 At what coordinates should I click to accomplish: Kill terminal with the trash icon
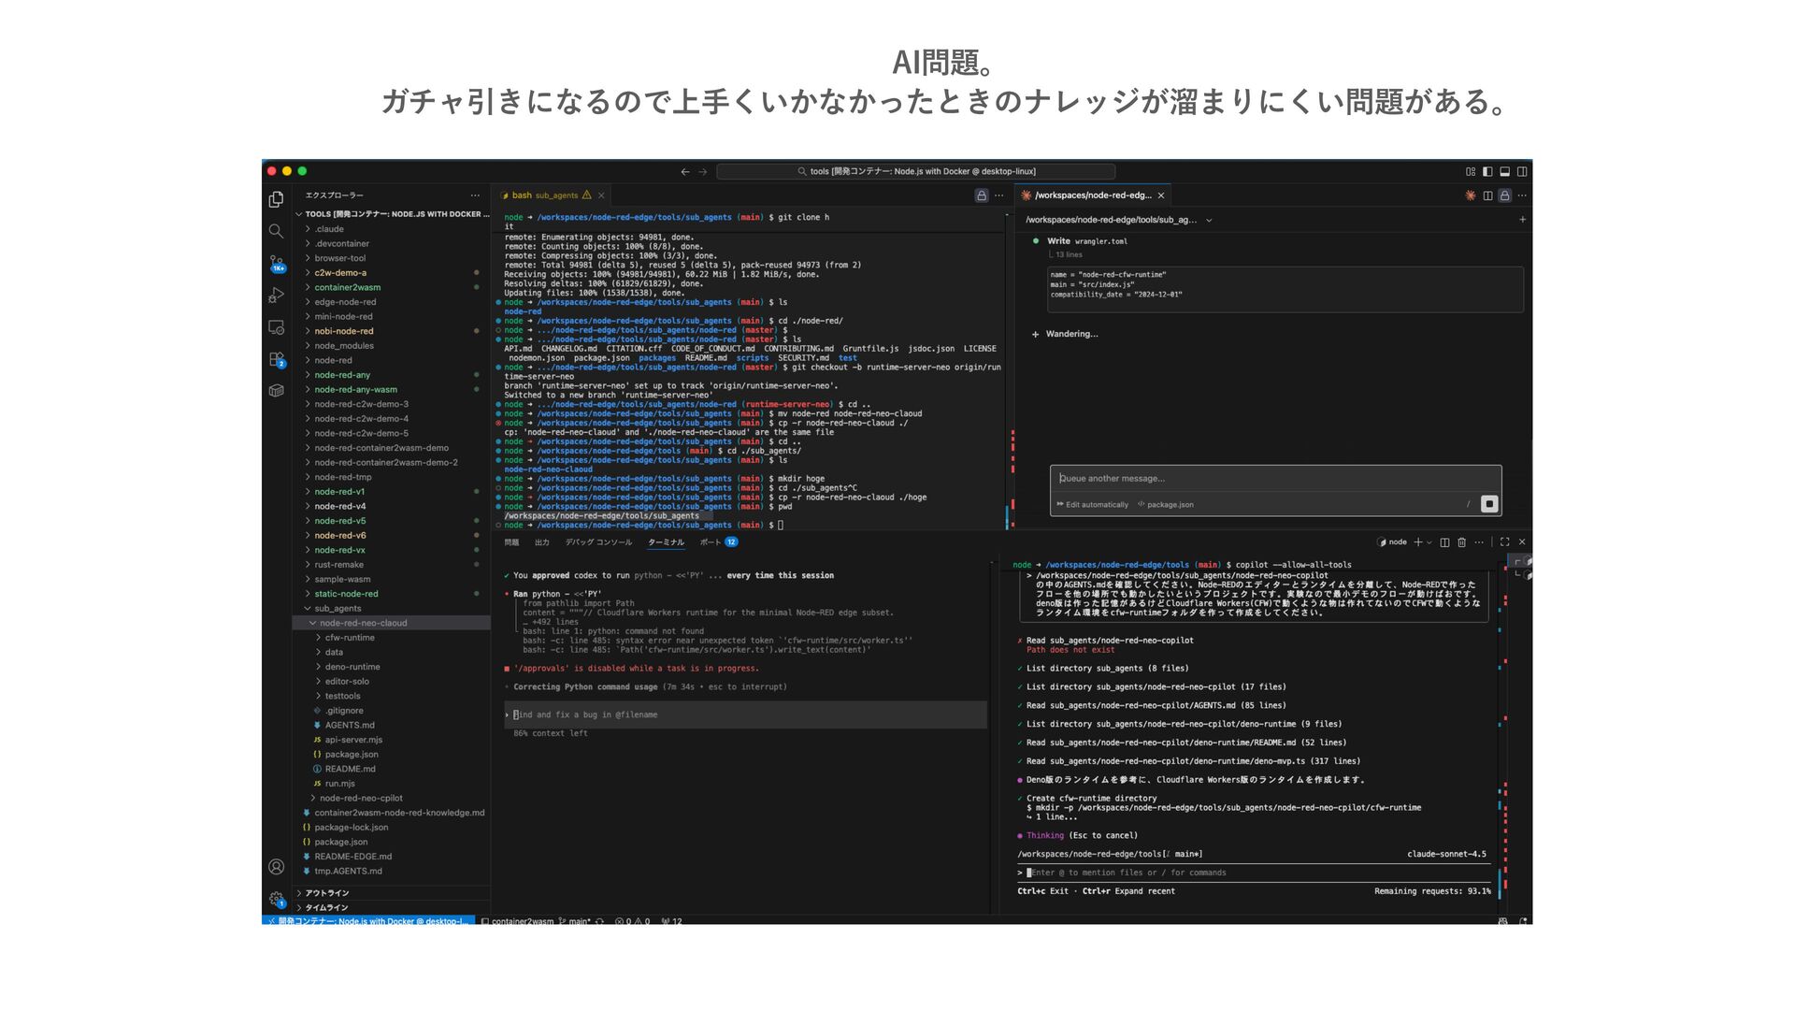coord(1461,542)
